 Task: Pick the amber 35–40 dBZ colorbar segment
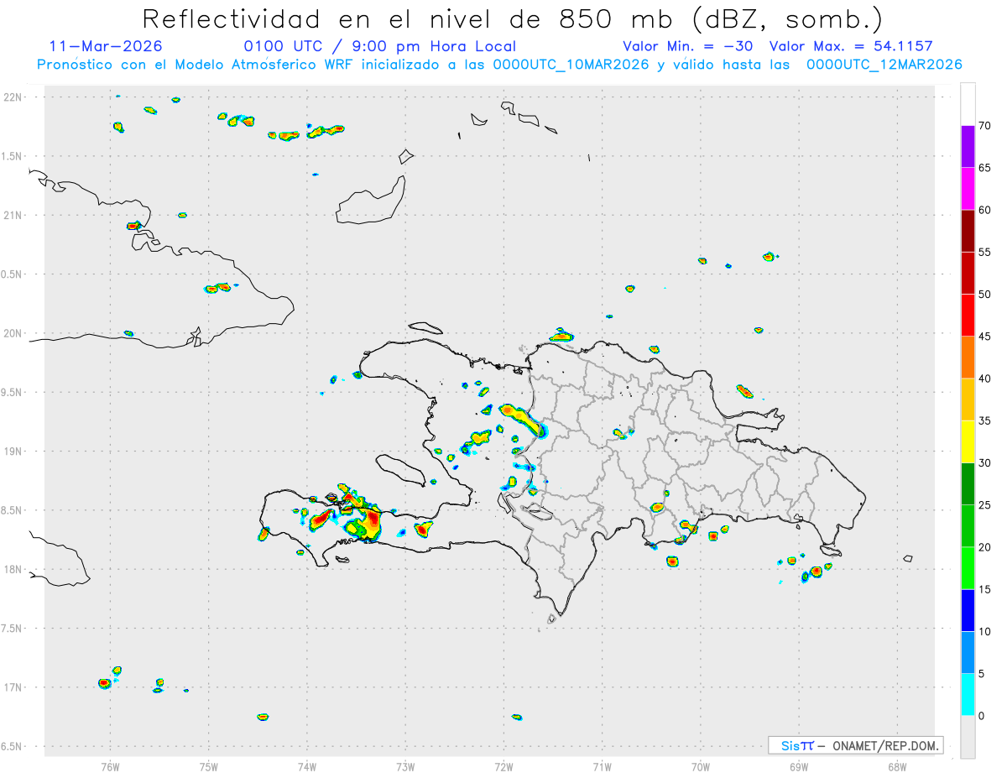(x=968, y=399)
